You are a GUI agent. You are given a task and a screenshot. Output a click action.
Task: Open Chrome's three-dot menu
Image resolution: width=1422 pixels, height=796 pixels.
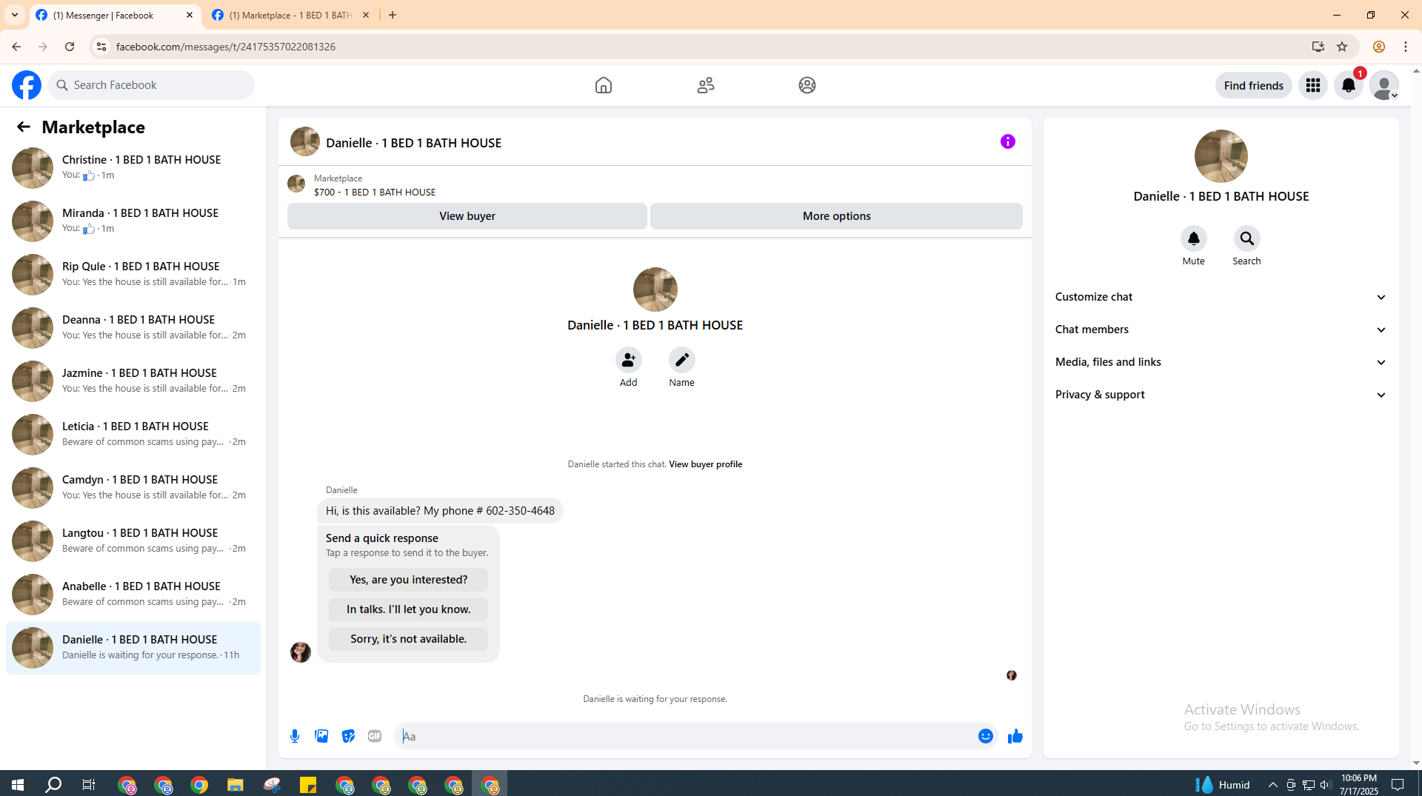point(1406,47)
